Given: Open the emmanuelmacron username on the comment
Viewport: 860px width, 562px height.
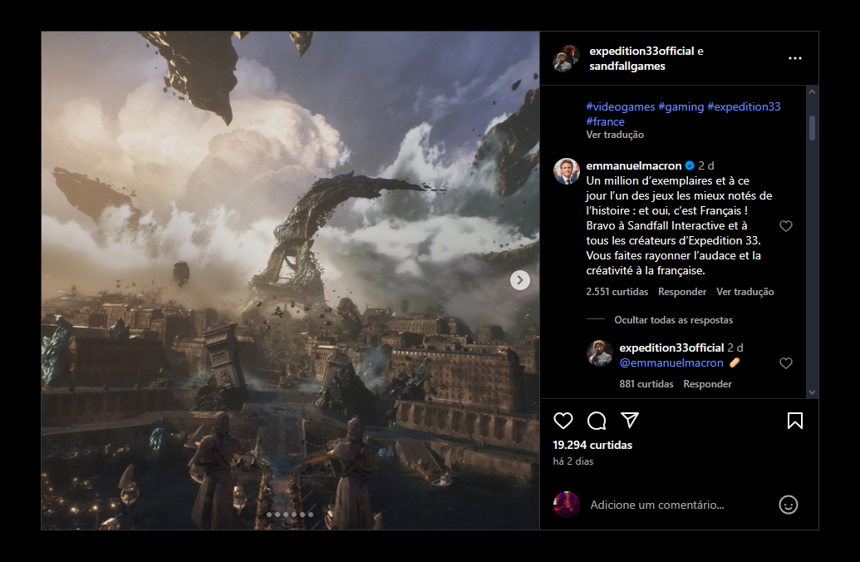Looking at the screenshot, I should (x=633, y=165).
